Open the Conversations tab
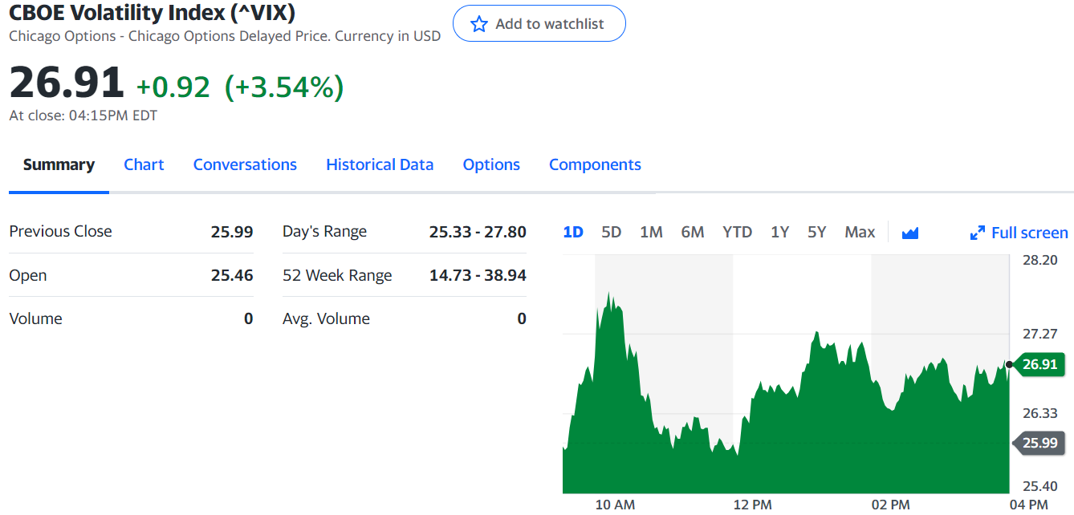The image size is (1074, 515). click(x=245, y=164)
